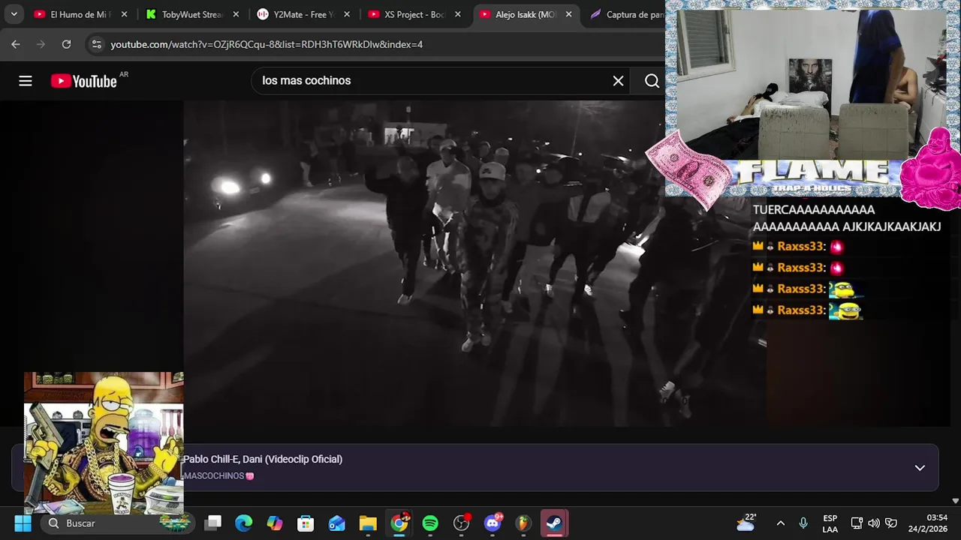Go to the YouTube home logo

[x=84, y=81]
